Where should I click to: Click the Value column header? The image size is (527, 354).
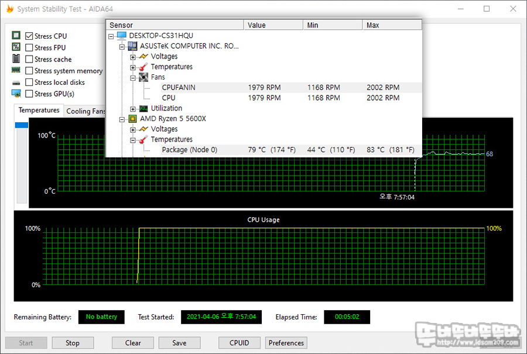point(273,25)
